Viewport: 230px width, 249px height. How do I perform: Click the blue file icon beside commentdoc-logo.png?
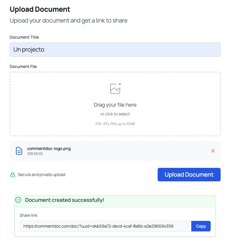click(19, 151)
